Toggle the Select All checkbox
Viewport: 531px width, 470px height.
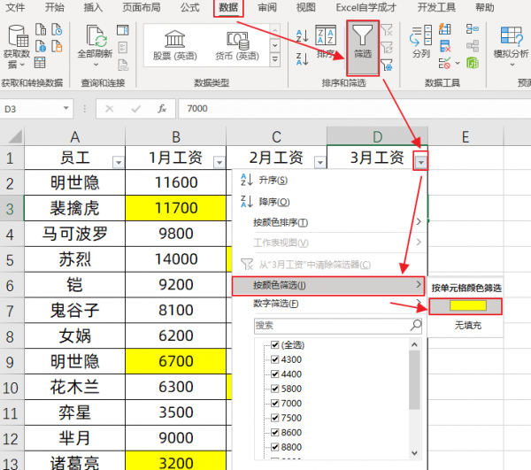pos(275,345)
